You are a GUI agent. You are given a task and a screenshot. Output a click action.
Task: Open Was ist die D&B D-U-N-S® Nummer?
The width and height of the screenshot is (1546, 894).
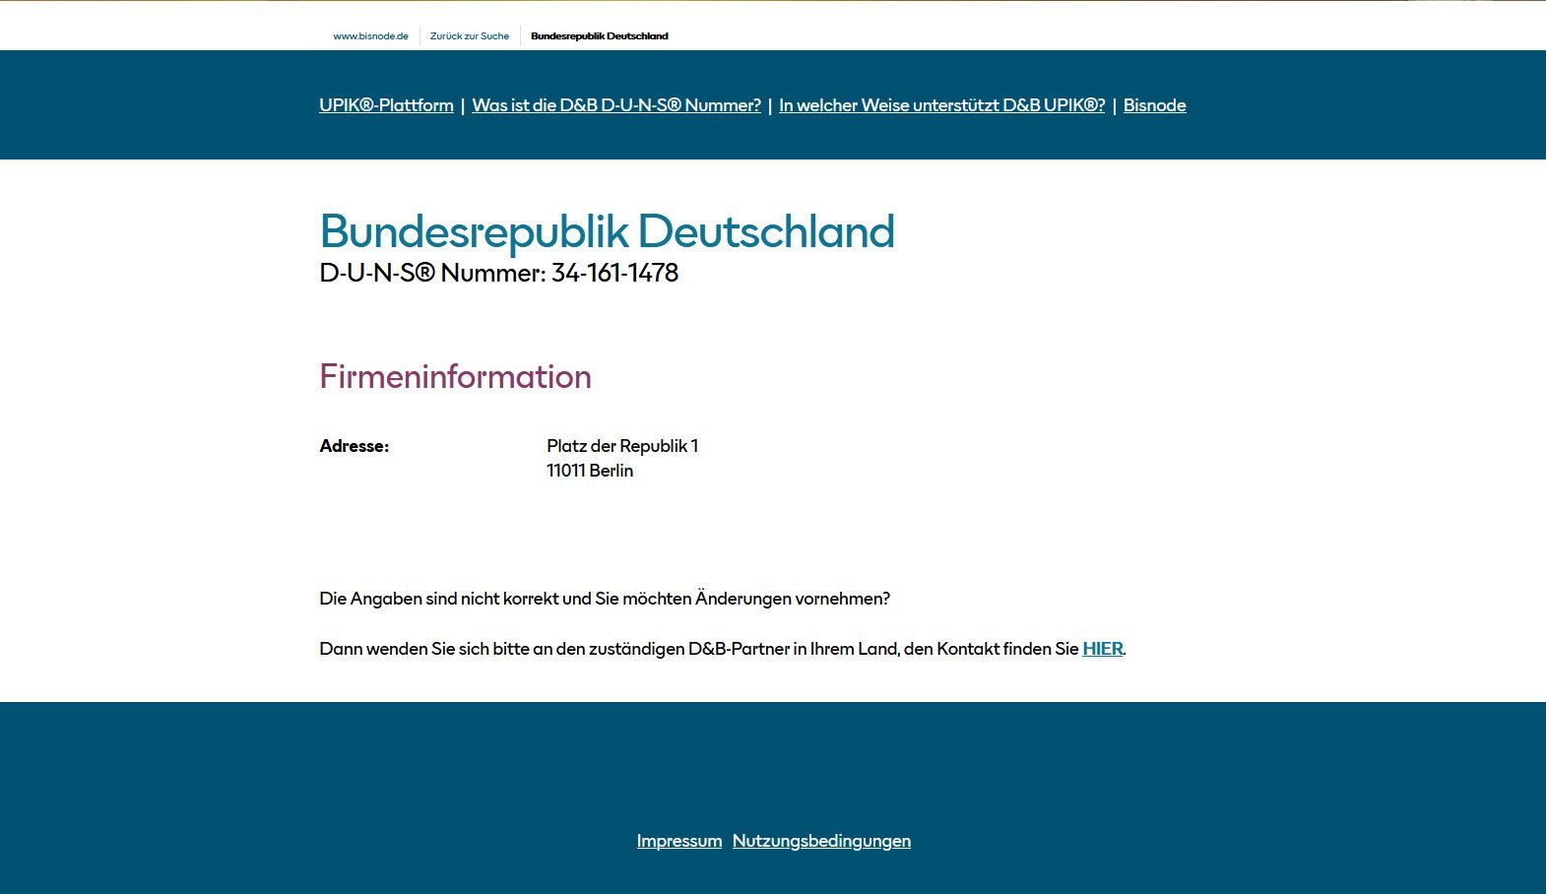pos(616,105)
